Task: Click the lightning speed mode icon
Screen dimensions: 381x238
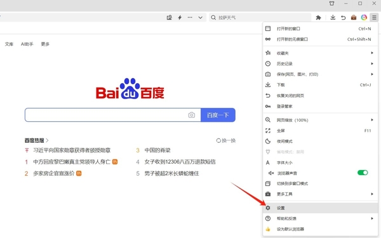Action: (180, 18)
